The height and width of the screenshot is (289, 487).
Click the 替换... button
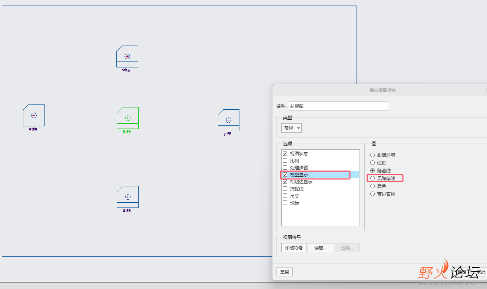[347, 248]
